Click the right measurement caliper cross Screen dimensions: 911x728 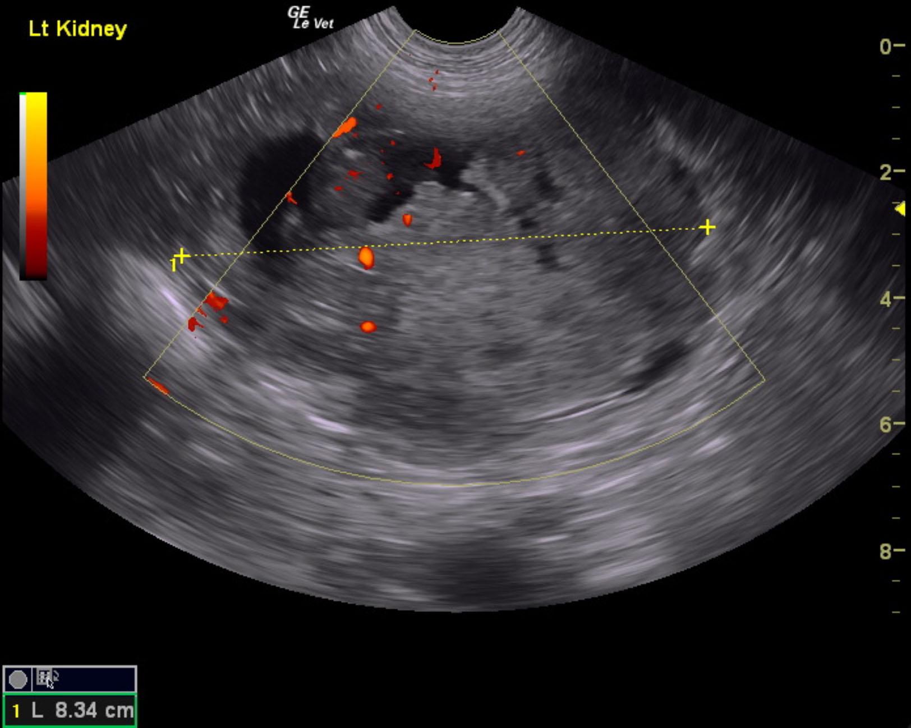pyautogui.click(x=707, y=227)
